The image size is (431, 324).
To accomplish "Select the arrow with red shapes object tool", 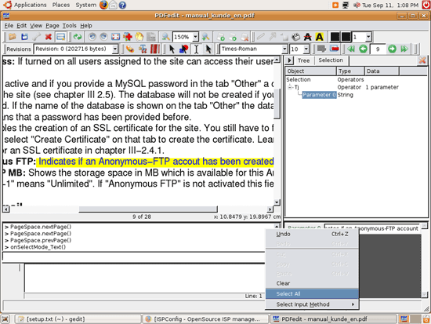I will coord(183,49).
